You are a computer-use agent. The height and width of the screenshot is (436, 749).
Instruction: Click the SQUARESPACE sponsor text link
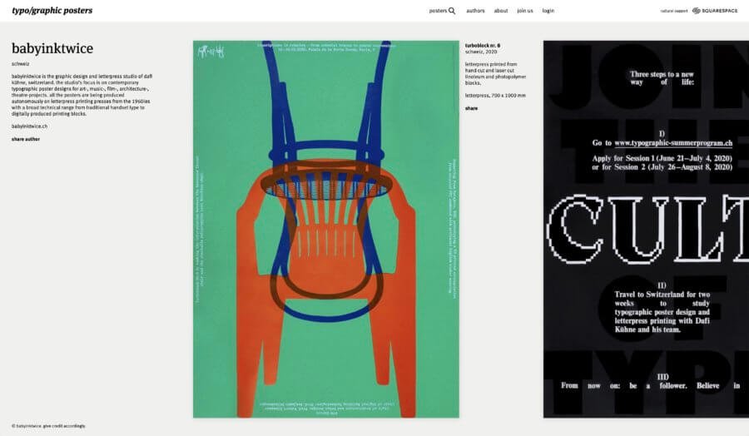(x=720, y=11)
